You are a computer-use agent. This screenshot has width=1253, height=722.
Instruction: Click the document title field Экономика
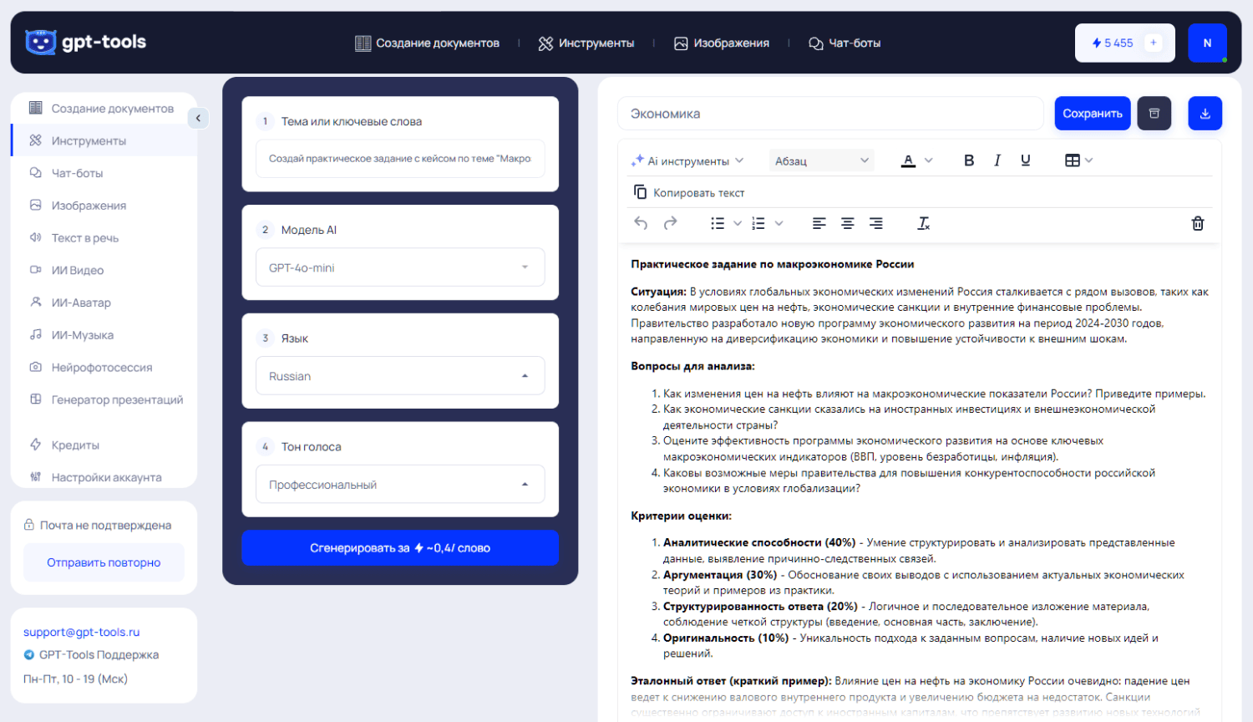tap(829, 114)
